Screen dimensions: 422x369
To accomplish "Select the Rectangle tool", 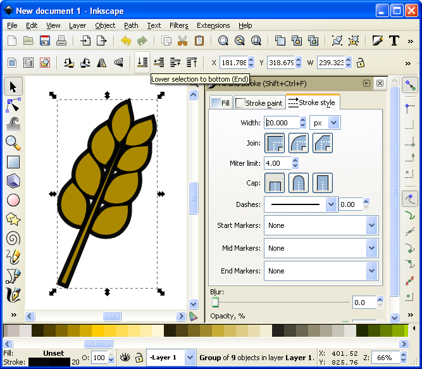I will tap(13, 162).
